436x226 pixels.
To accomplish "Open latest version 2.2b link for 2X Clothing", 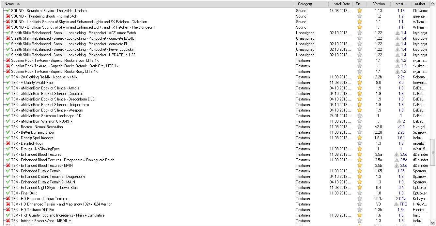I will pyautogui.click(x=401, y=77).
